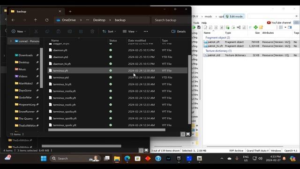Image resolution: width=300 pixels, height=169 pixels.
Task: Expand the conrad - Personal tree node
Action: [x=11, y=41]
